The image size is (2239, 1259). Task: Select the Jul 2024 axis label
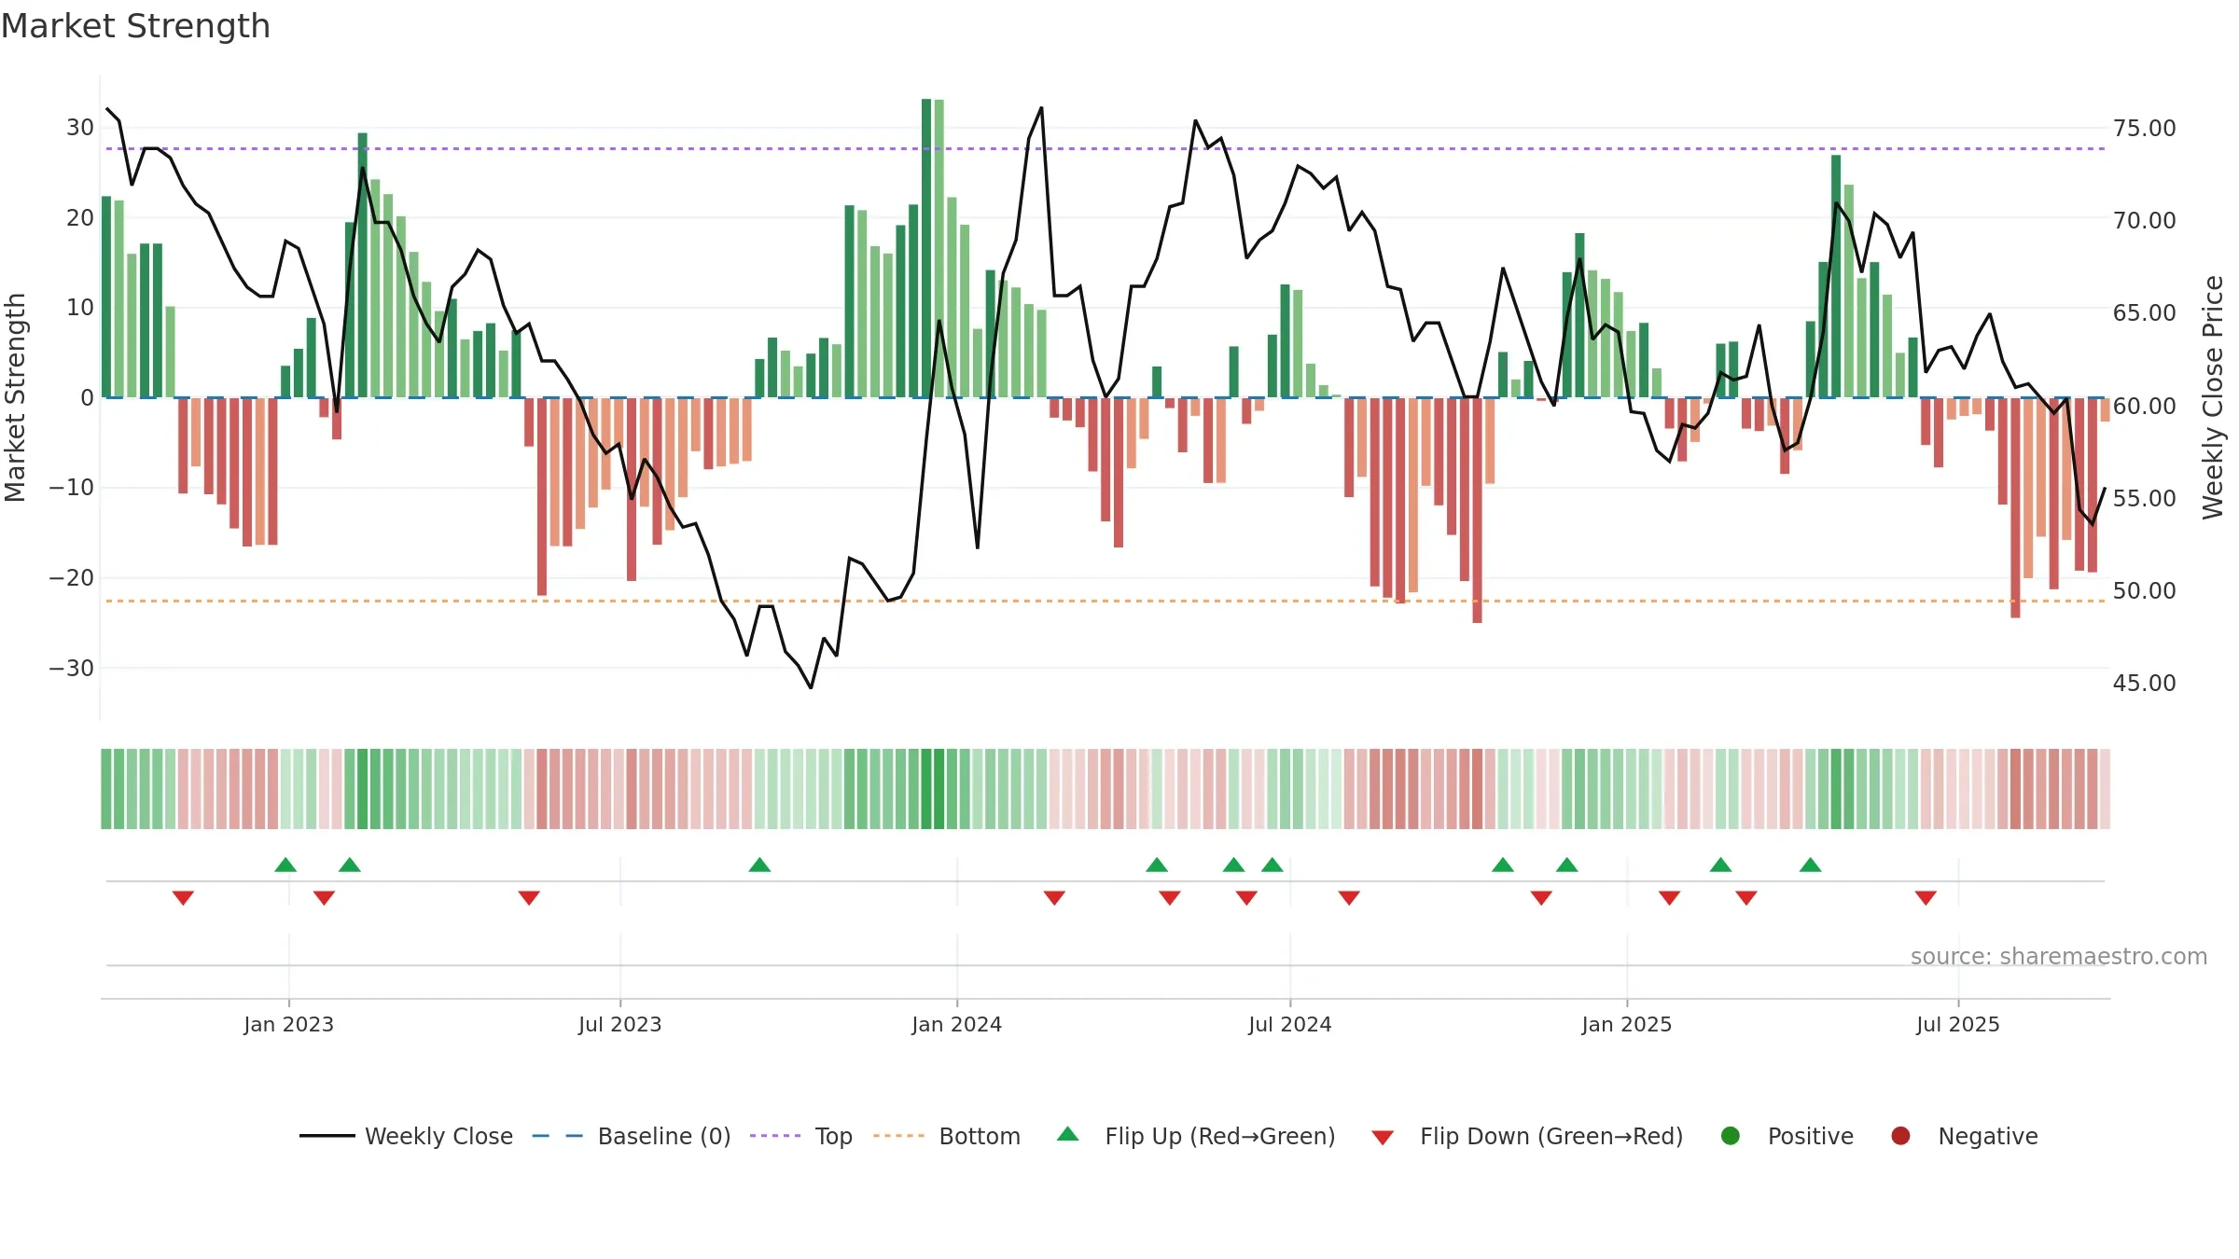(1290, 1024)
